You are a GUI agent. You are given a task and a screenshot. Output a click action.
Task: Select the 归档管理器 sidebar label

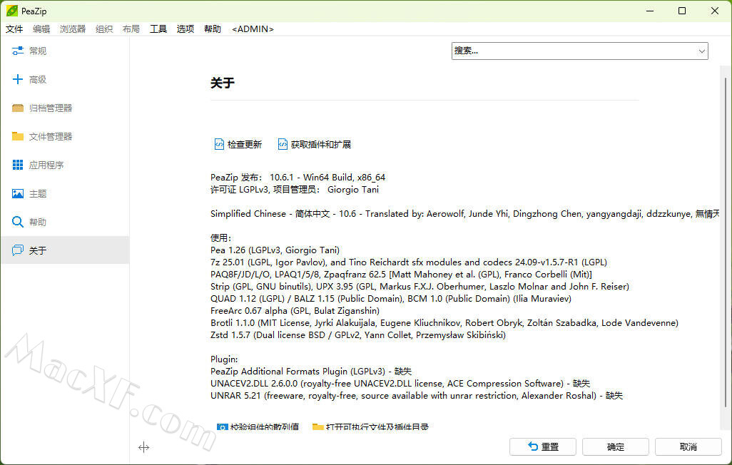[51, 108]
